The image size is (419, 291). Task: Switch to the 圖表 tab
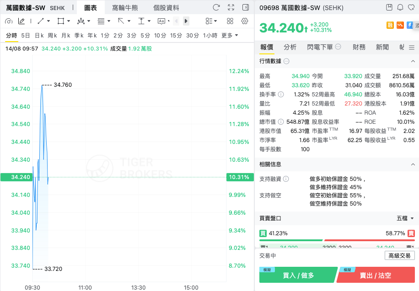tap(91, 8)
